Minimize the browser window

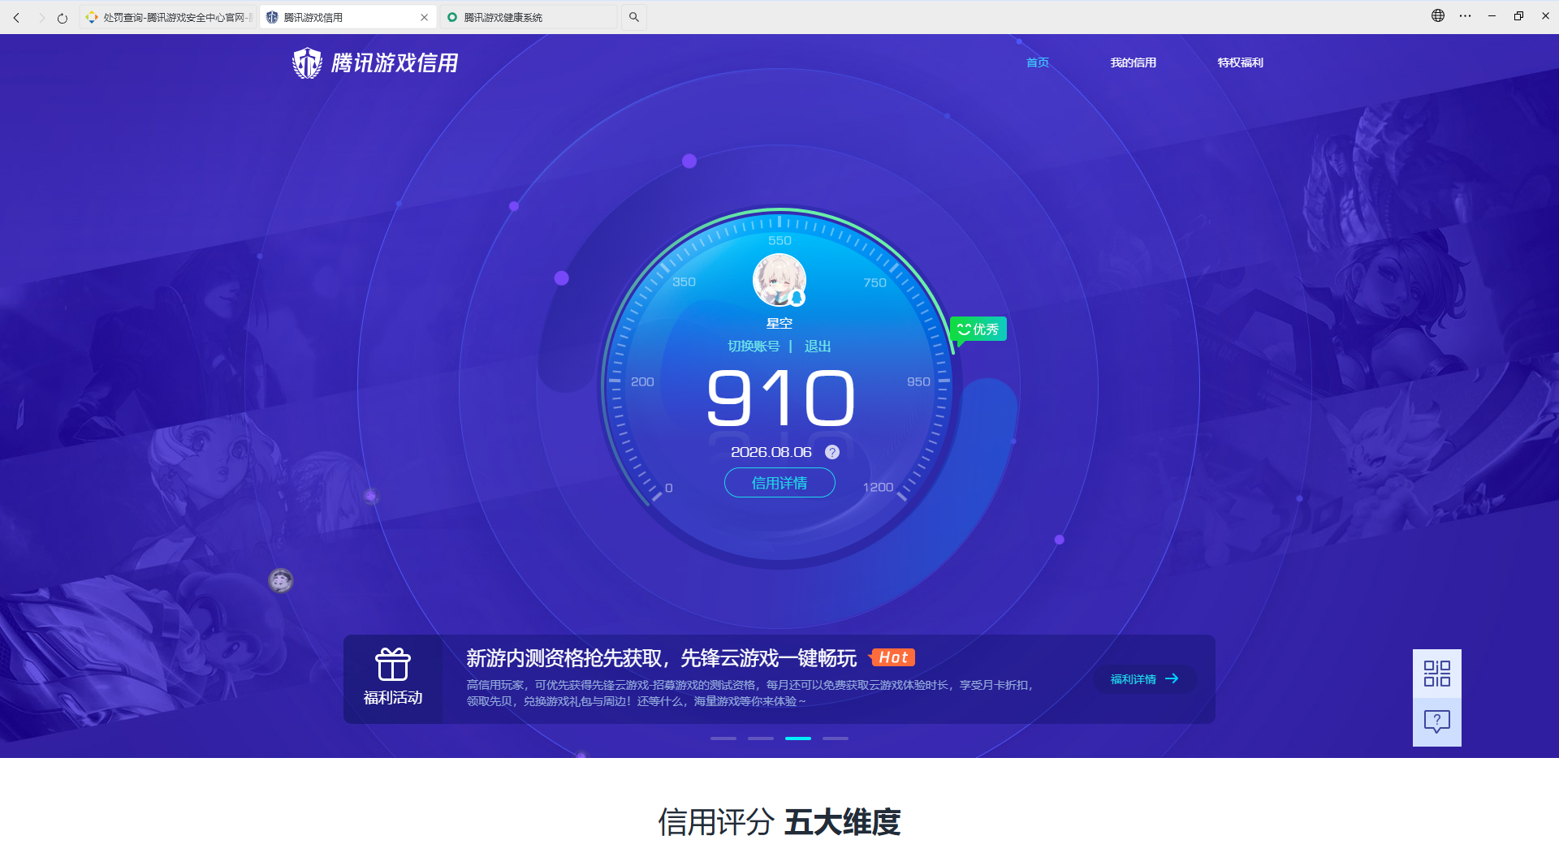click(x=1492, y=15)
